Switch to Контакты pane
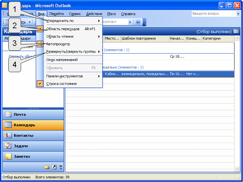The width and height of the screenshot is (243, 182). [33, 135]
